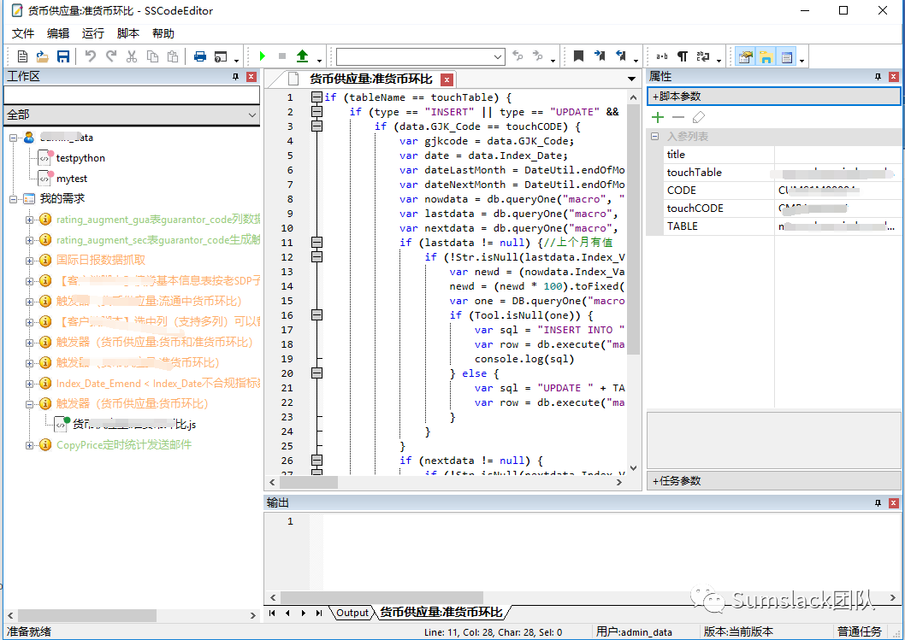This screenshot has height=640, width=905.
Task: Click the green Run script icon
Action: click(263, 56)
